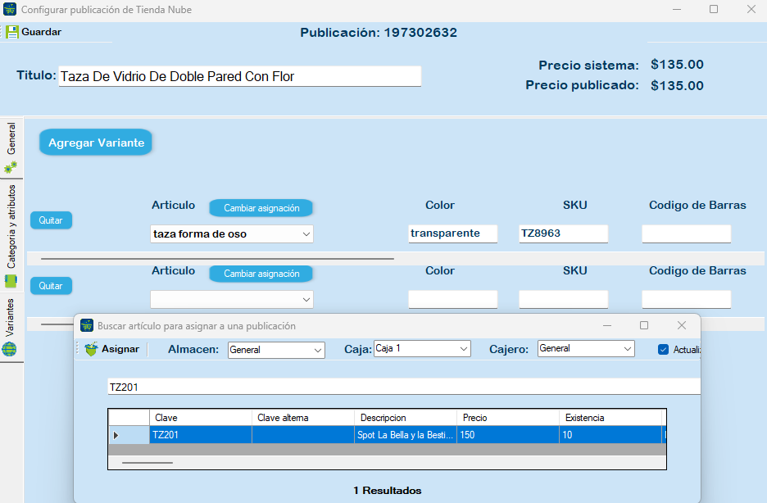Click the Categoria y atributos tab icon
Screen dimensions: 767x503
tap(11, 282)
